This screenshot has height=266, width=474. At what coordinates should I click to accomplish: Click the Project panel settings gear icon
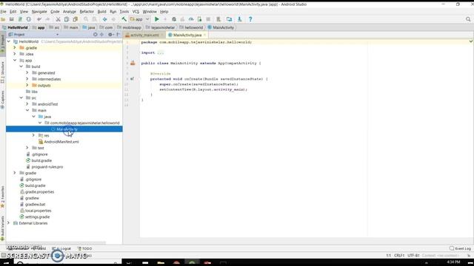[110, 35]
